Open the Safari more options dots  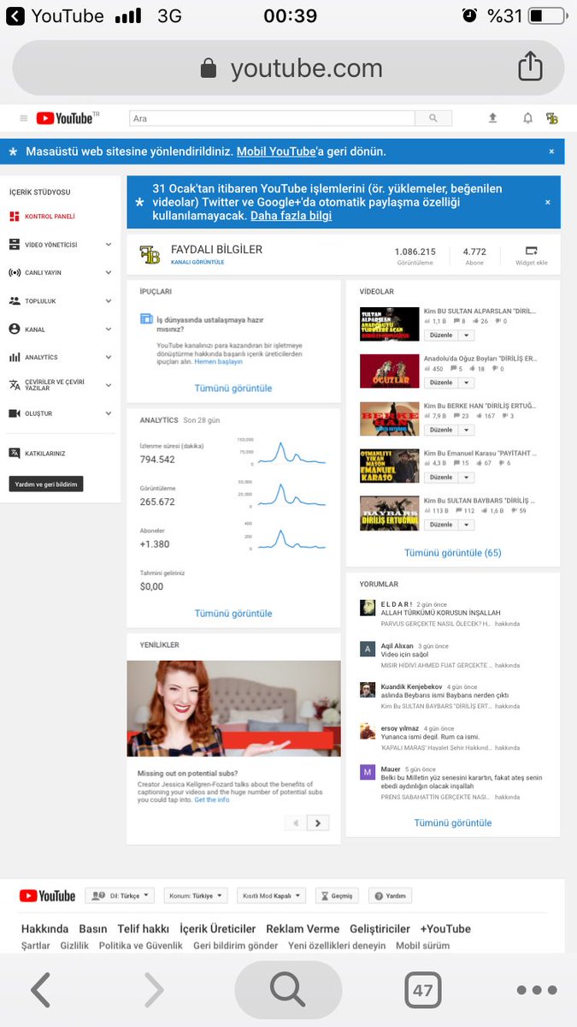click(537, 990)
